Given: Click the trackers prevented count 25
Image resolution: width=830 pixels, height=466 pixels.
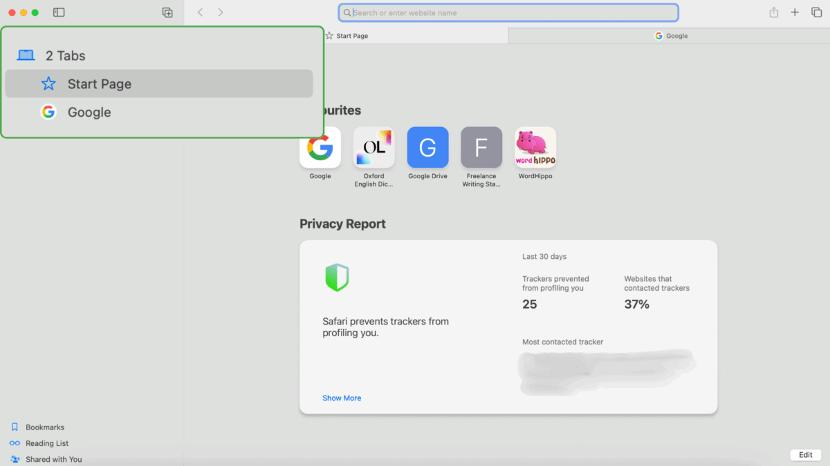Looking at the screenshot, I should click(530, 304).
